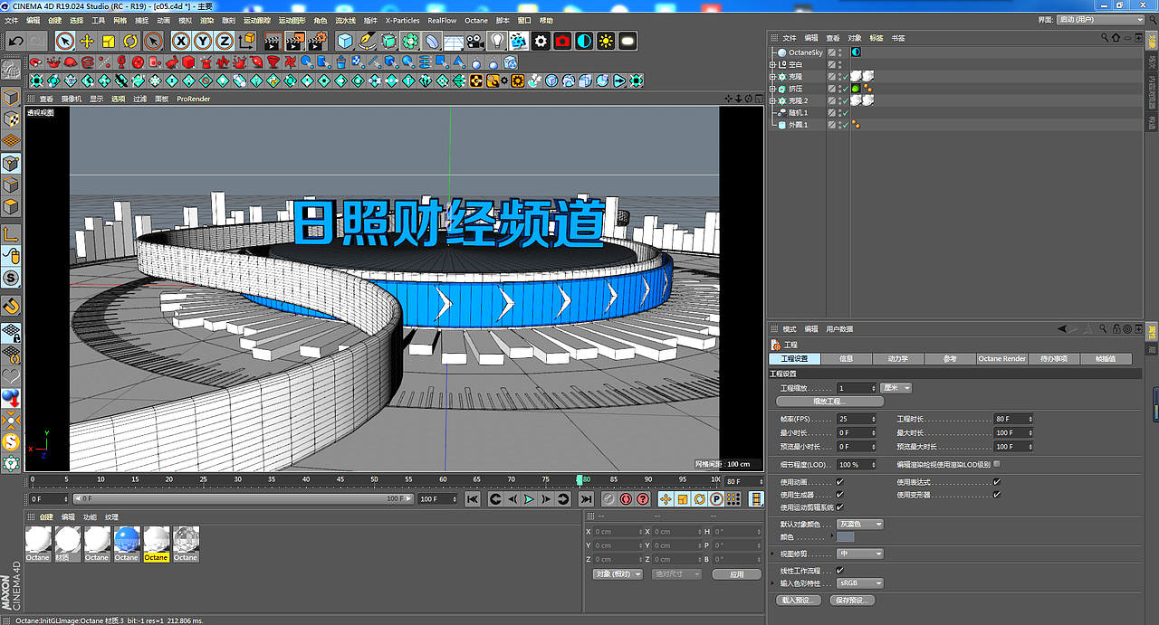Viewport: 1159px width, 625px height.
Task: Toggle 使用变形器 checkbox
Action: [x=997, y=495]
